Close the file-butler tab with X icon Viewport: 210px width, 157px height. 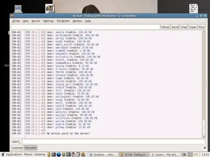[x=205, y=148]
